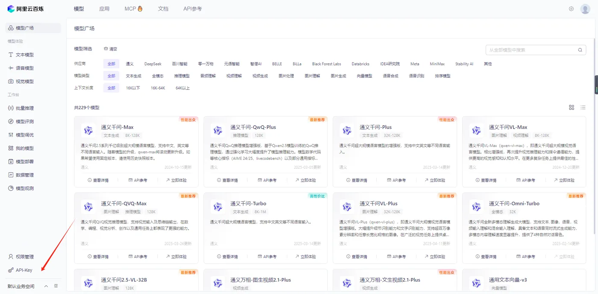The width and height of the screenshot is (598, 294).
Task: Filter model type by 推理模型
Action: [182, 76]
